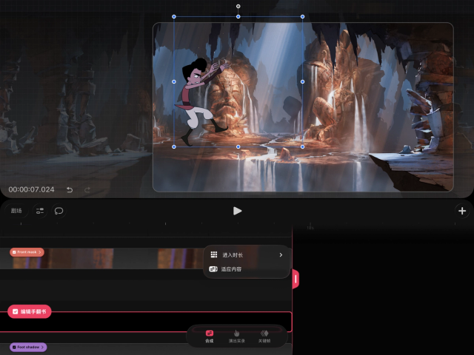Select the Front mask track label

click(x=27, y=252)
